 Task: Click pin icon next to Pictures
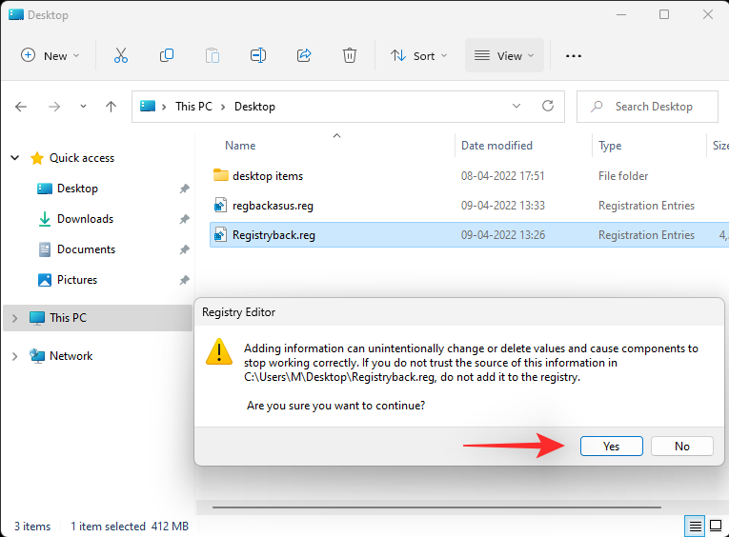click(x=185, y=280)
